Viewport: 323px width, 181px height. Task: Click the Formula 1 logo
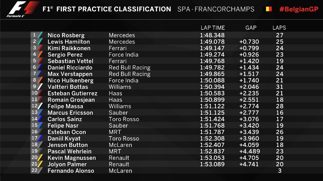coord(23,9)
